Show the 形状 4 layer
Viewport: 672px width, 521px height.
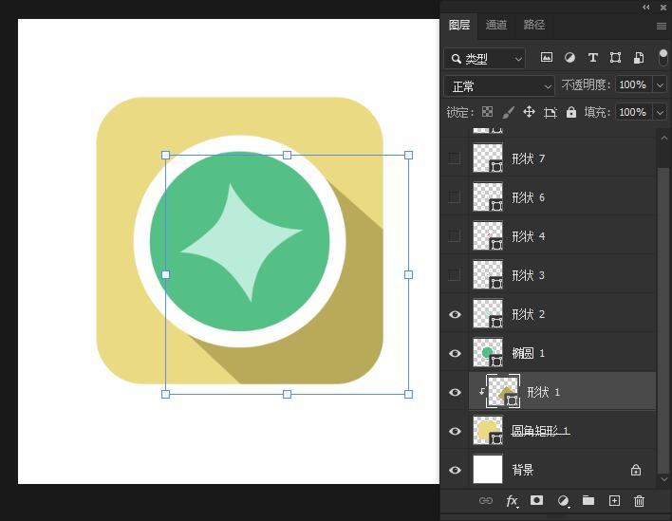(455, 235)
